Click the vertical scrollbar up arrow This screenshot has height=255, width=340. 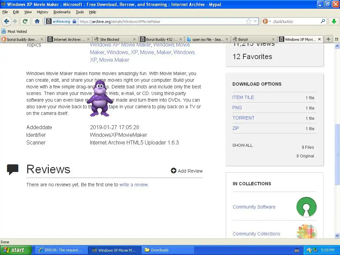337,46
